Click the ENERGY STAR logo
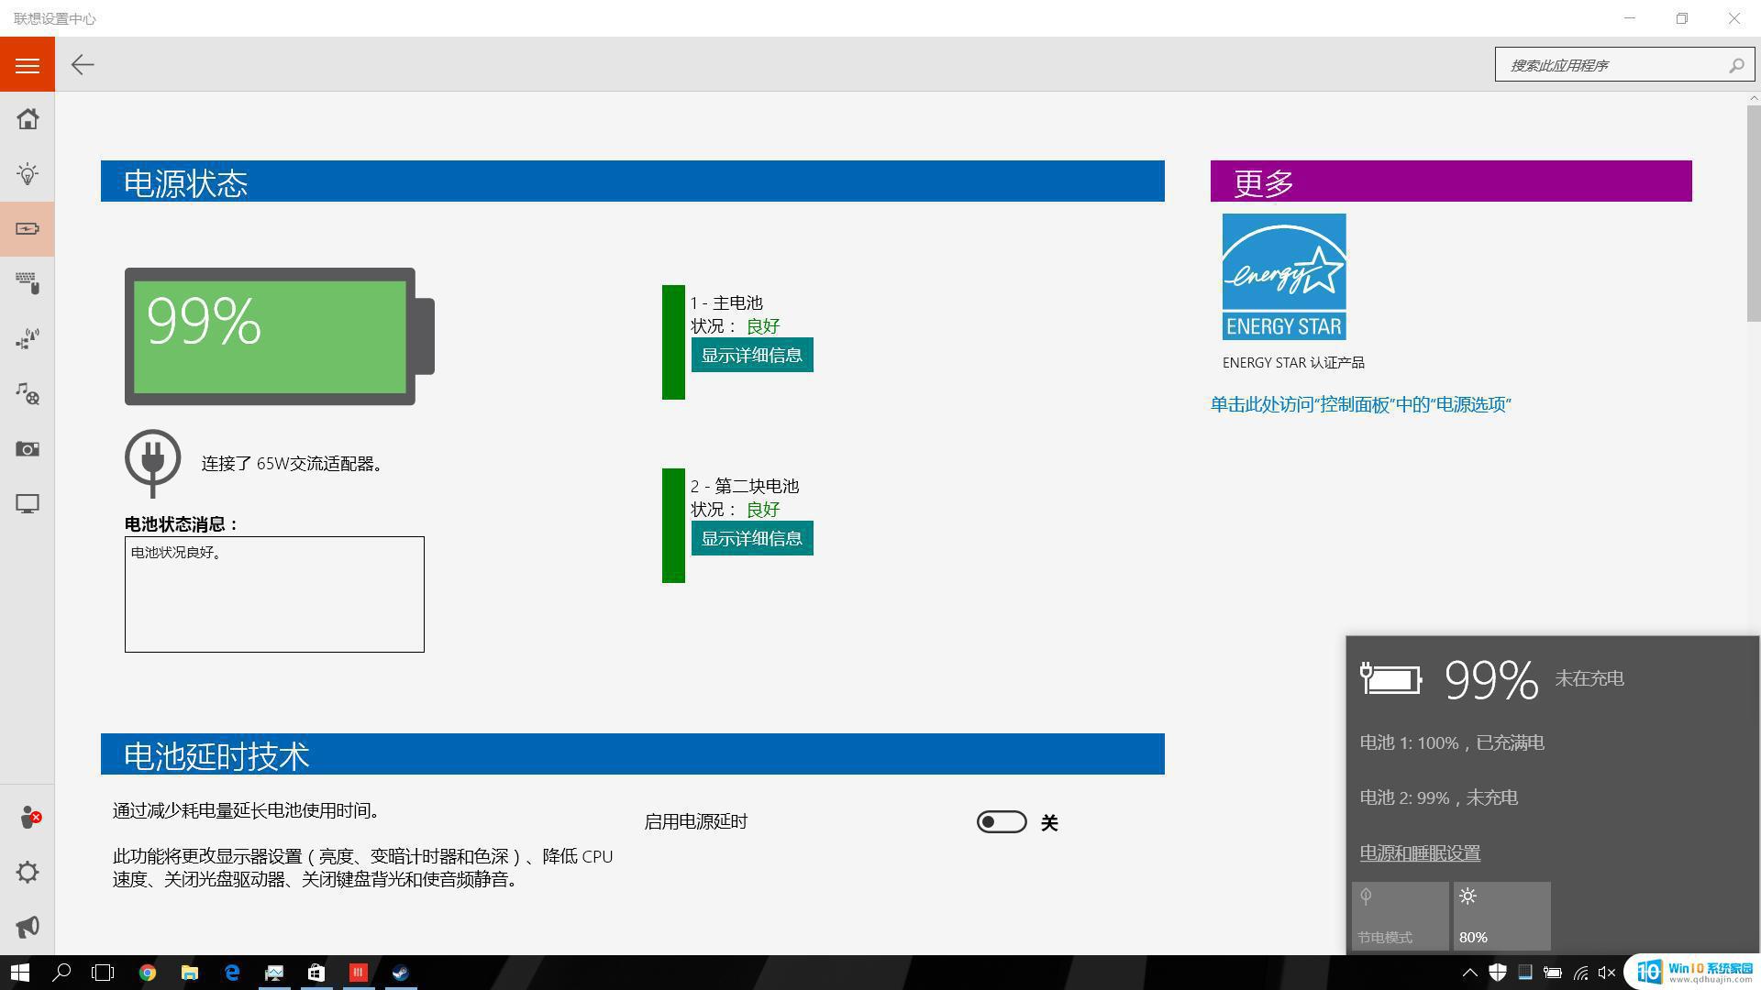The width and height of the screenshot is (1761, 990). 1284,277
